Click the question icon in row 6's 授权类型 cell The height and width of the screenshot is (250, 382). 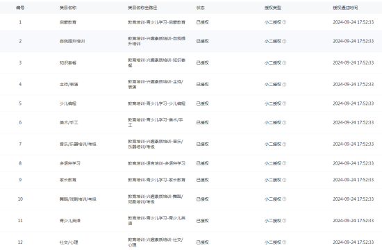[284, 122]
